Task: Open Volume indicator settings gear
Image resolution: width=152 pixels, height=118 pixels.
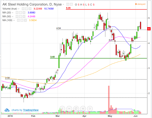Action: click(27, 9)
